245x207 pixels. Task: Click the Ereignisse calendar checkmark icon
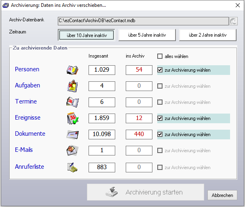pyautogui.click(x=72, y=118)
